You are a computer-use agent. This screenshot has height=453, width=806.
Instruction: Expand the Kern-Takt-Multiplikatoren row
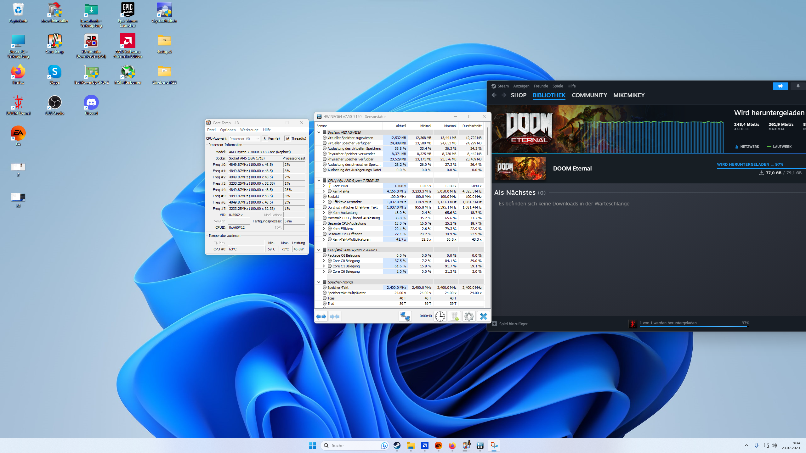click(324, 239)
